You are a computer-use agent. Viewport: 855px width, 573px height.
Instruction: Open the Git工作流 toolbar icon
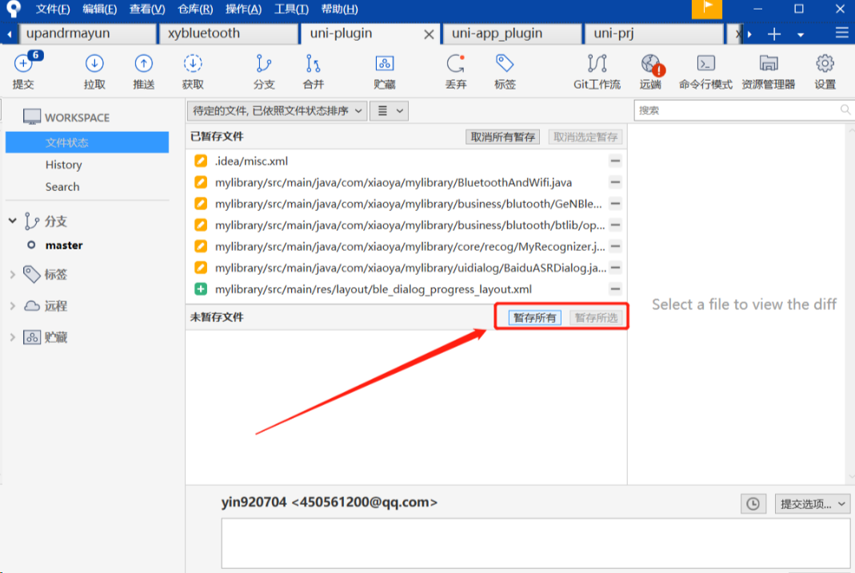[597, 70]
